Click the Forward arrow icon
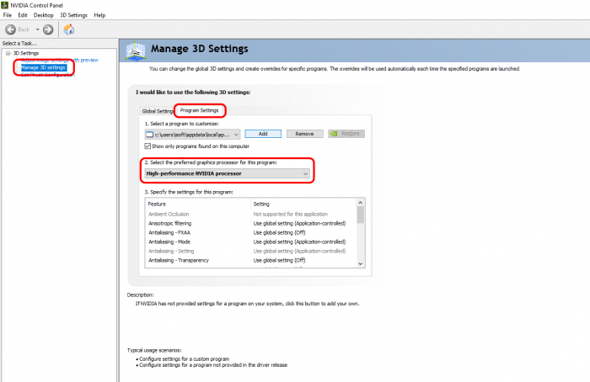 coord(48,29)
